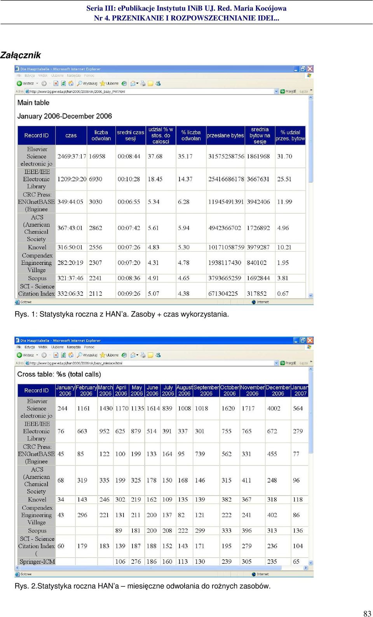Click Przejdź go button in Main table window
Screen dimensions: 373x617
288,92
